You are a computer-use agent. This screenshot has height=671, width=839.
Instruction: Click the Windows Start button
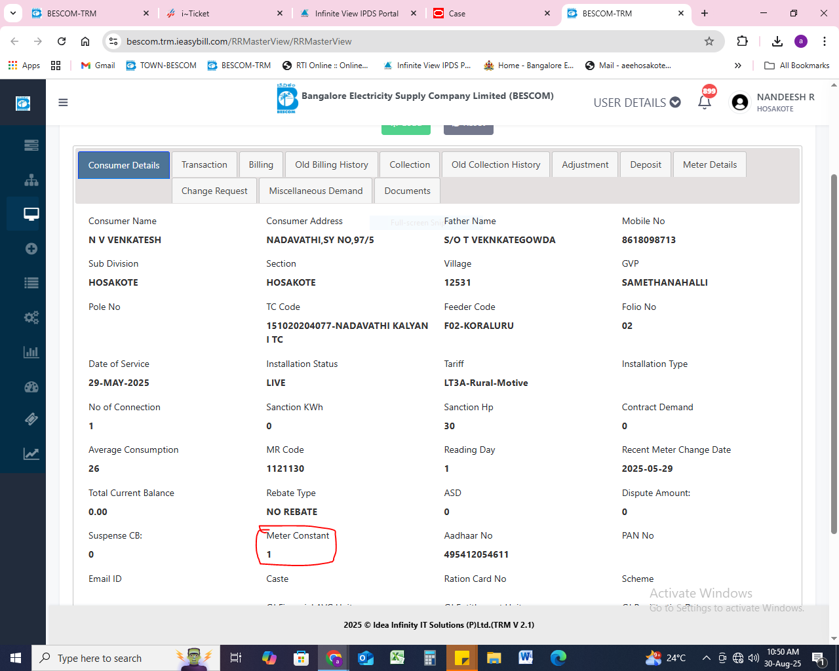pyautogui.click(x=16, y=657)
